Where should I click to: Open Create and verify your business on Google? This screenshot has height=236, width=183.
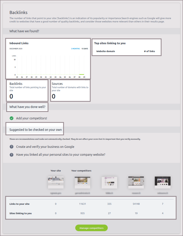click(x=45, y=147)
